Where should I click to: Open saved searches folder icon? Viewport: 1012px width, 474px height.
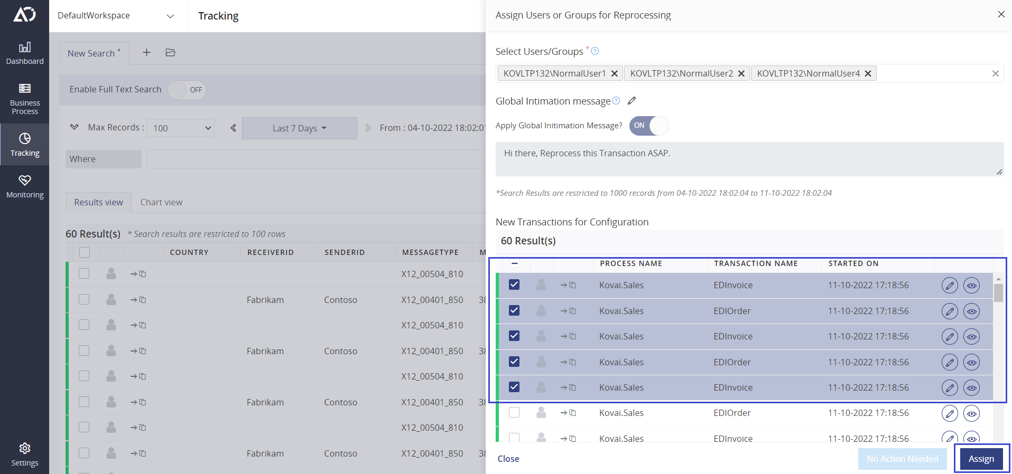point(170,52)
